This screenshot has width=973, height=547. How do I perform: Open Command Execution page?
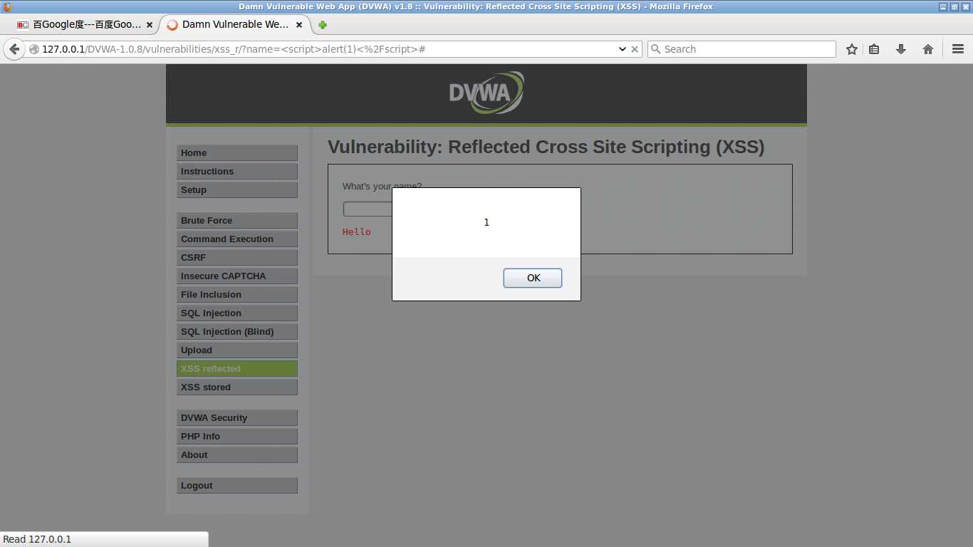(x=237, y=239)
